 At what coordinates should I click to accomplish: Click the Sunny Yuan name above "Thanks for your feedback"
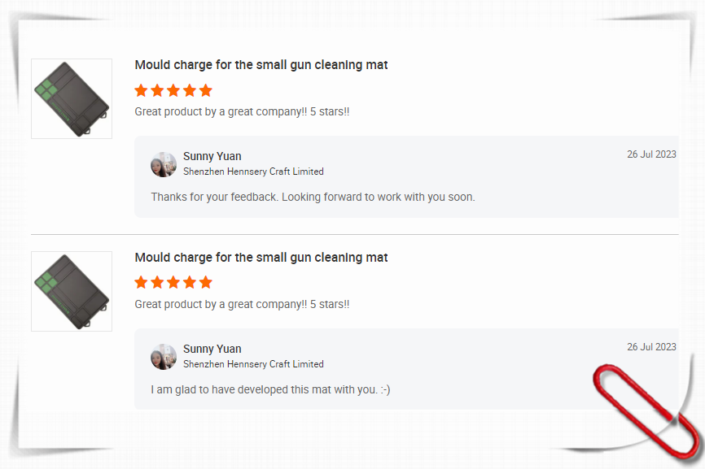(x=212, y=156)
